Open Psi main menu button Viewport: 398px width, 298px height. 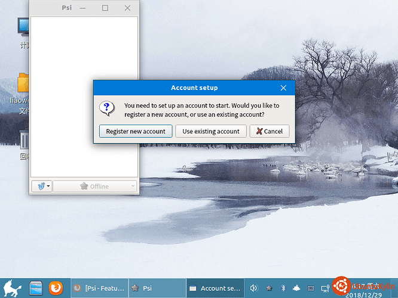click(42, 187)
